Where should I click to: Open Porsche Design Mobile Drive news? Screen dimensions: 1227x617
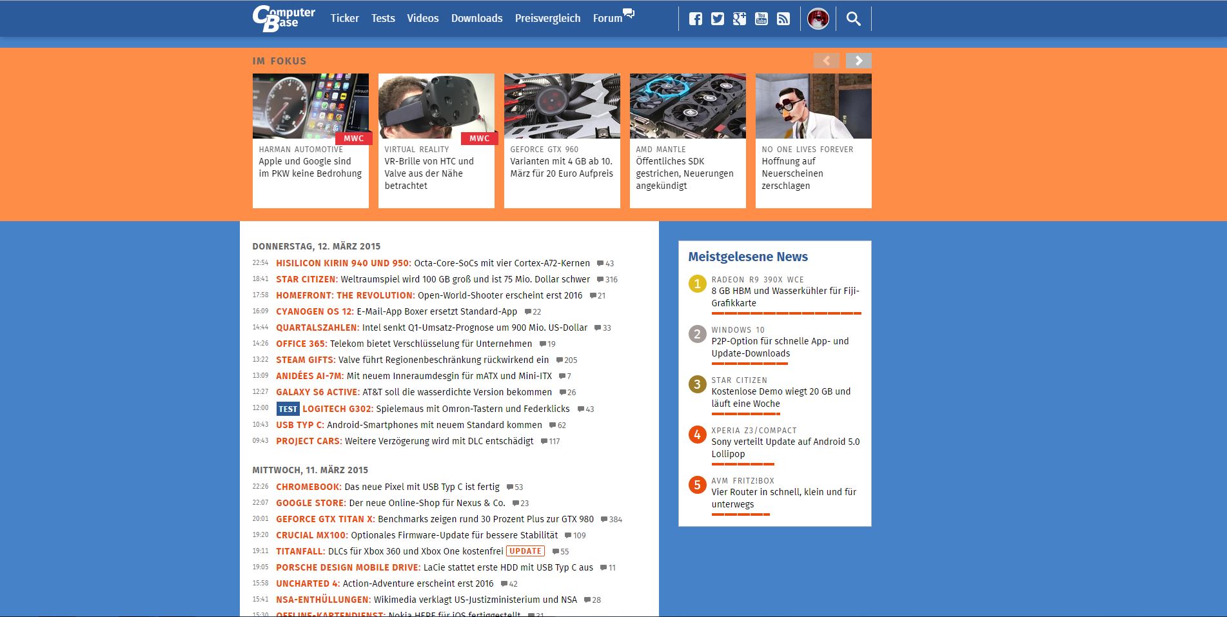click(435, 567)
